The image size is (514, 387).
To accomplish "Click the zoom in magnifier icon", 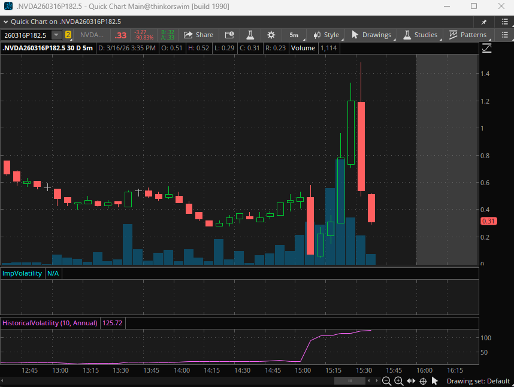I will (x=398, y=381).
